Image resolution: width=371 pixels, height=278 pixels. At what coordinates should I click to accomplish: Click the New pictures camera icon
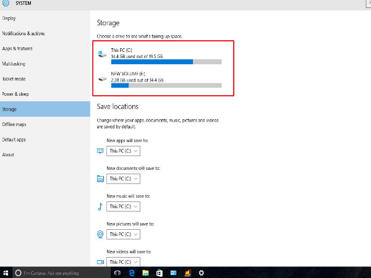(x=100, y=234)
